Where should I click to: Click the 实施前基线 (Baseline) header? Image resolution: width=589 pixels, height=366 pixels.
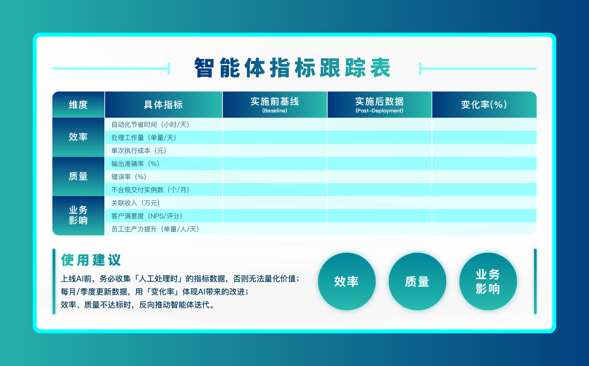pyautogui.click(x=275, y=105)
